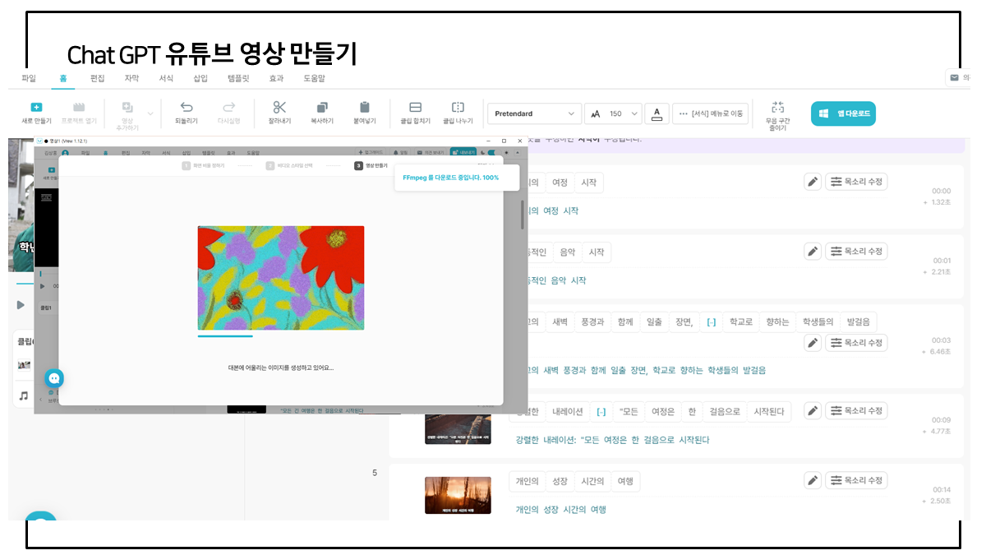
Task: Click the clip 5 sunset thumbnail
Action: tap(458, 495)
